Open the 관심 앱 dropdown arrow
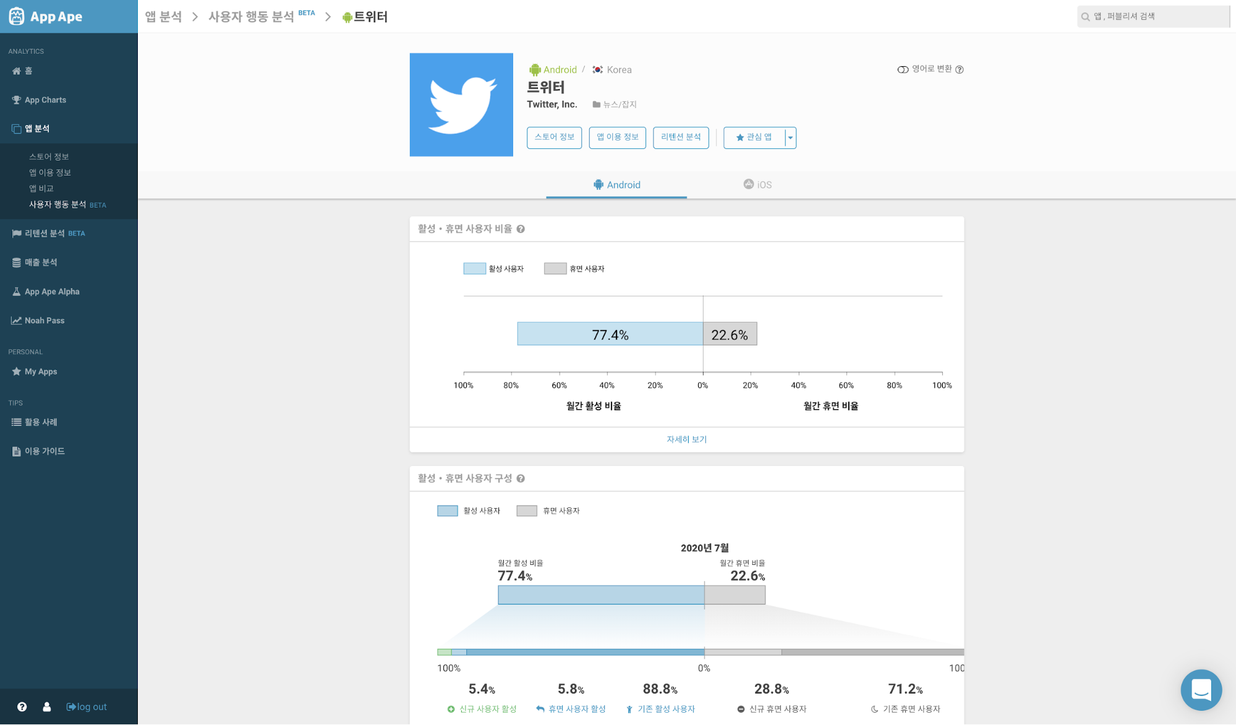 (790, 138)
